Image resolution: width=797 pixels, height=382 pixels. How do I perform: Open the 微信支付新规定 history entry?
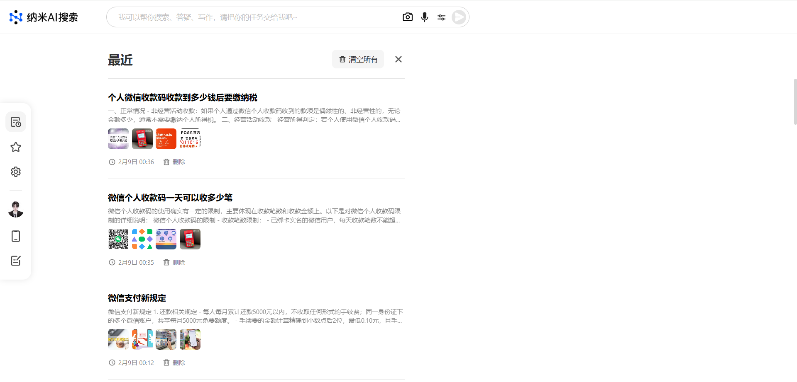(137, 298)
